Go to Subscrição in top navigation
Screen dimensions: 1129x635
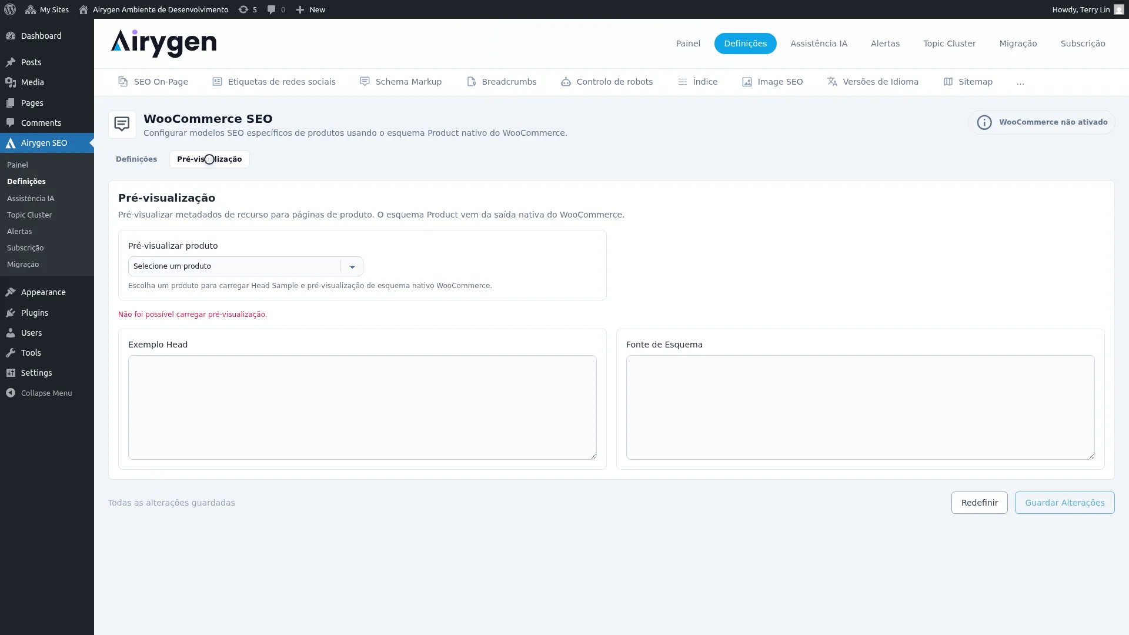pyautogui.click(x=1083, y=44)
